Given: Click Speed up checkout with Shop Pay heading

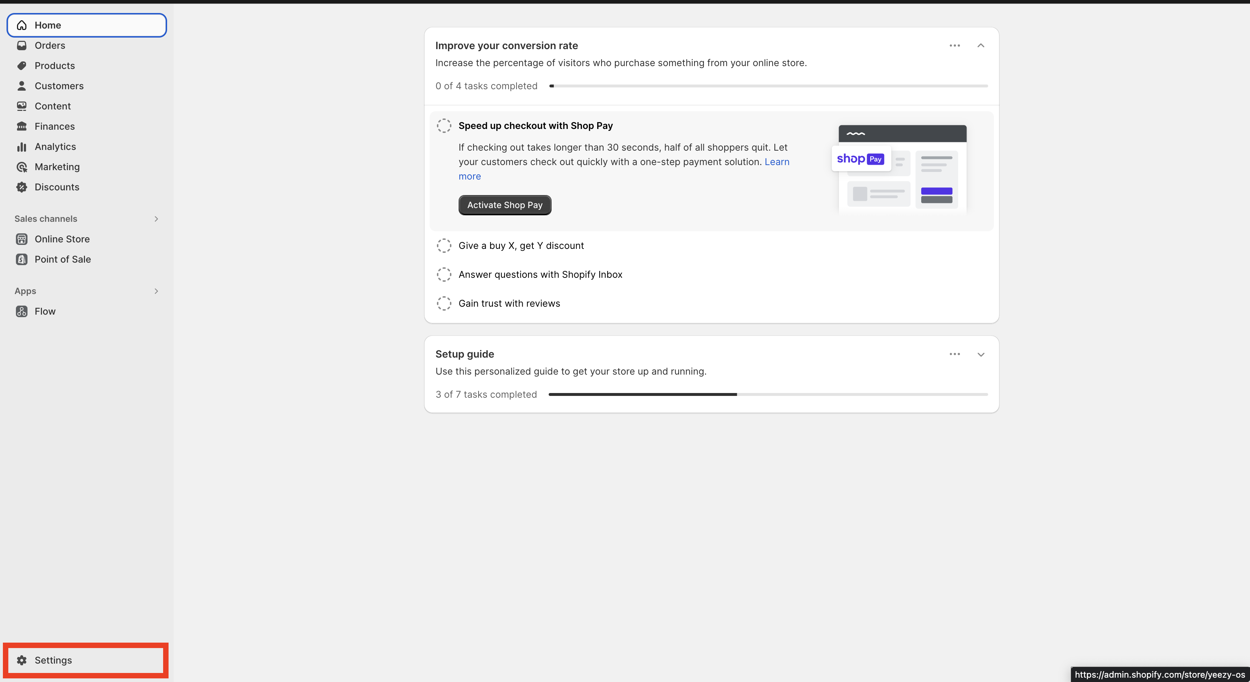Looking at the screenshot, I should click(535, 126).
